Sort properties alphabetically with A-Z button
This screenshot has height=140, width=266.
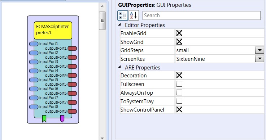134,15
